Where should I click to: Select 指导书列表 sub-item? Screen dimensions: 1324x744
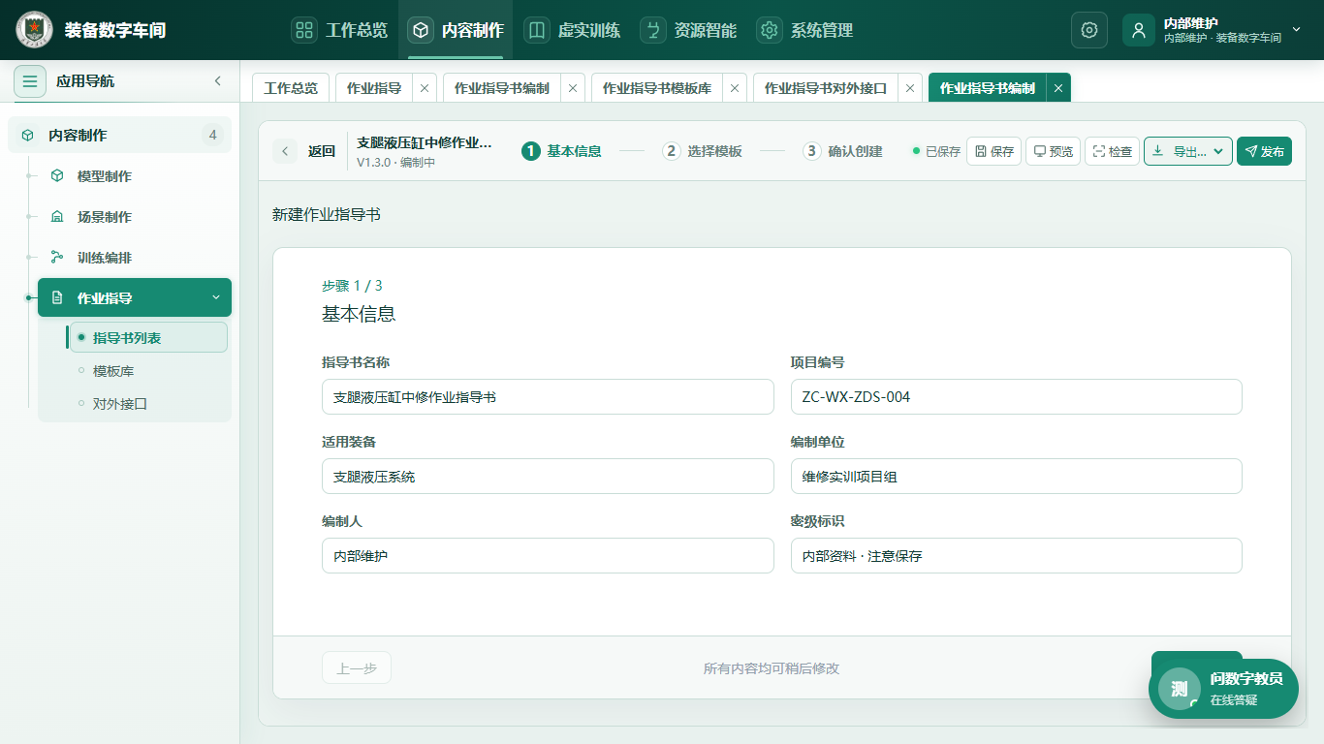[x=148, y=337]
